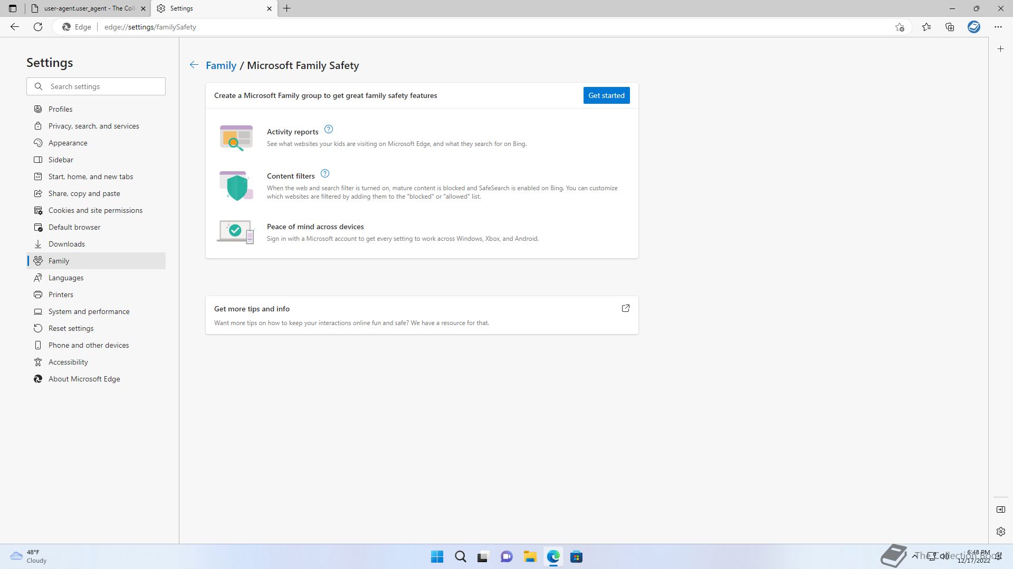Click the back arrow next to Family breadcrumb
The image size is (1013, 569).
pyautogui.click(x=194, y=65)
